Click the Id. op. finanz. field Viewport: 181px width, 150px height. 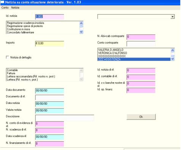pyautogui.click(x=141, y=90)
